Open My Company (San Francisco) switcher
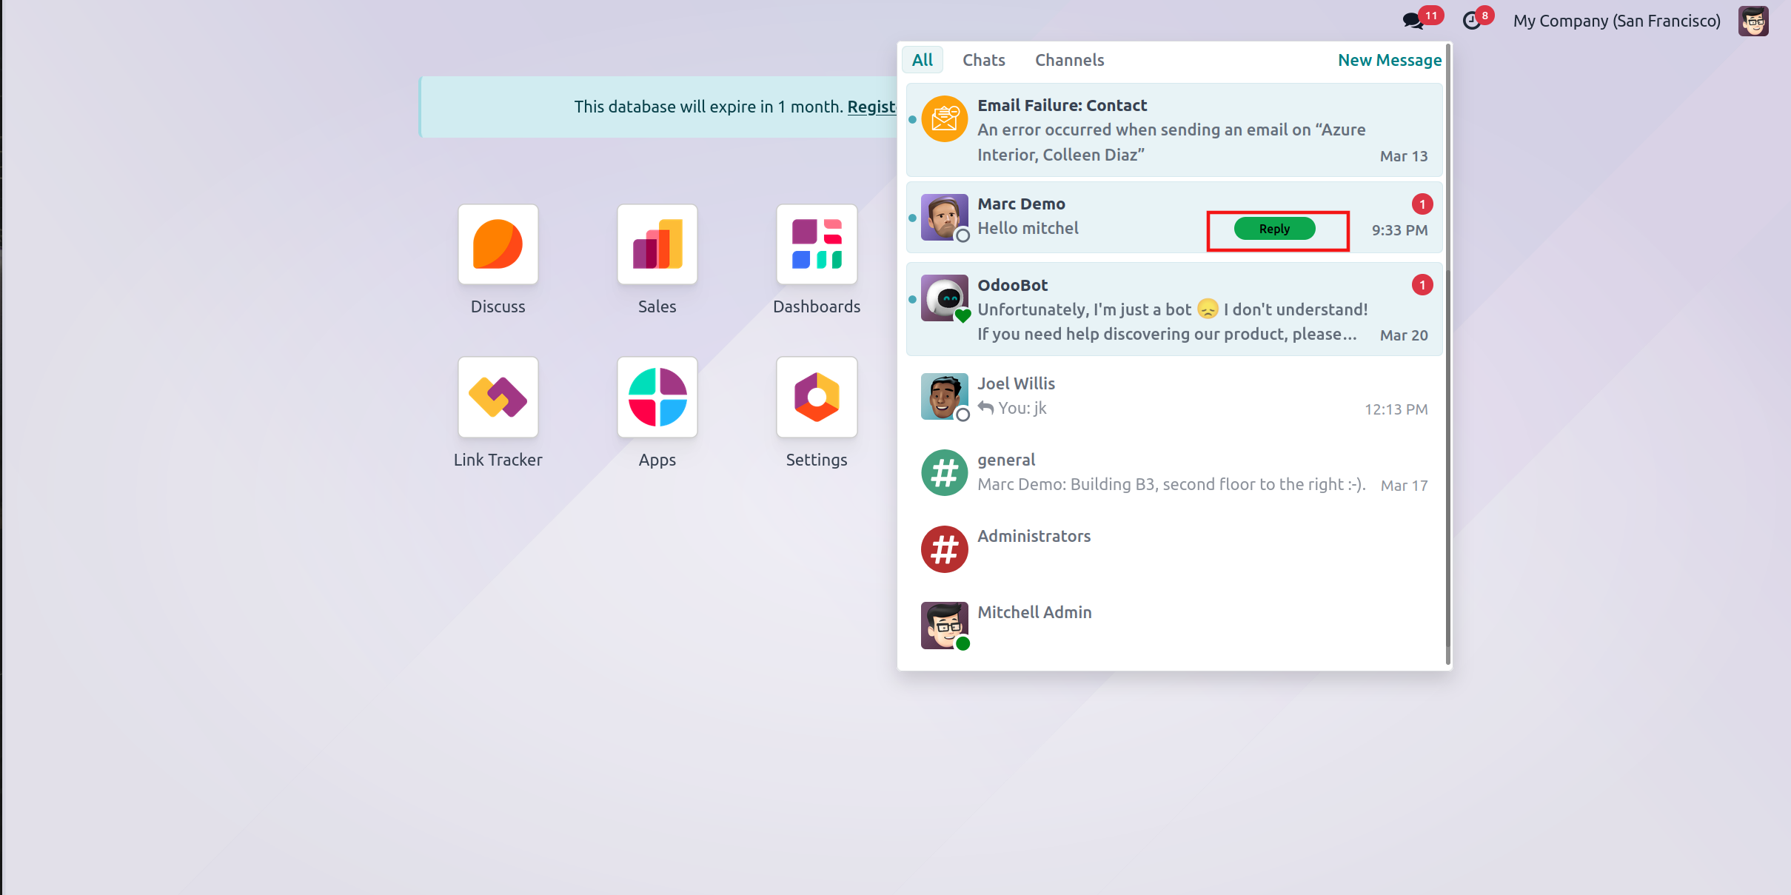 tap(1616, 21)
